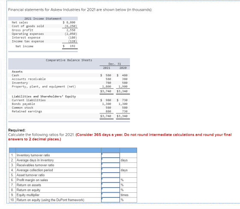
Task: Click the Gross profit value 2,550
Action: click(71, 30)
